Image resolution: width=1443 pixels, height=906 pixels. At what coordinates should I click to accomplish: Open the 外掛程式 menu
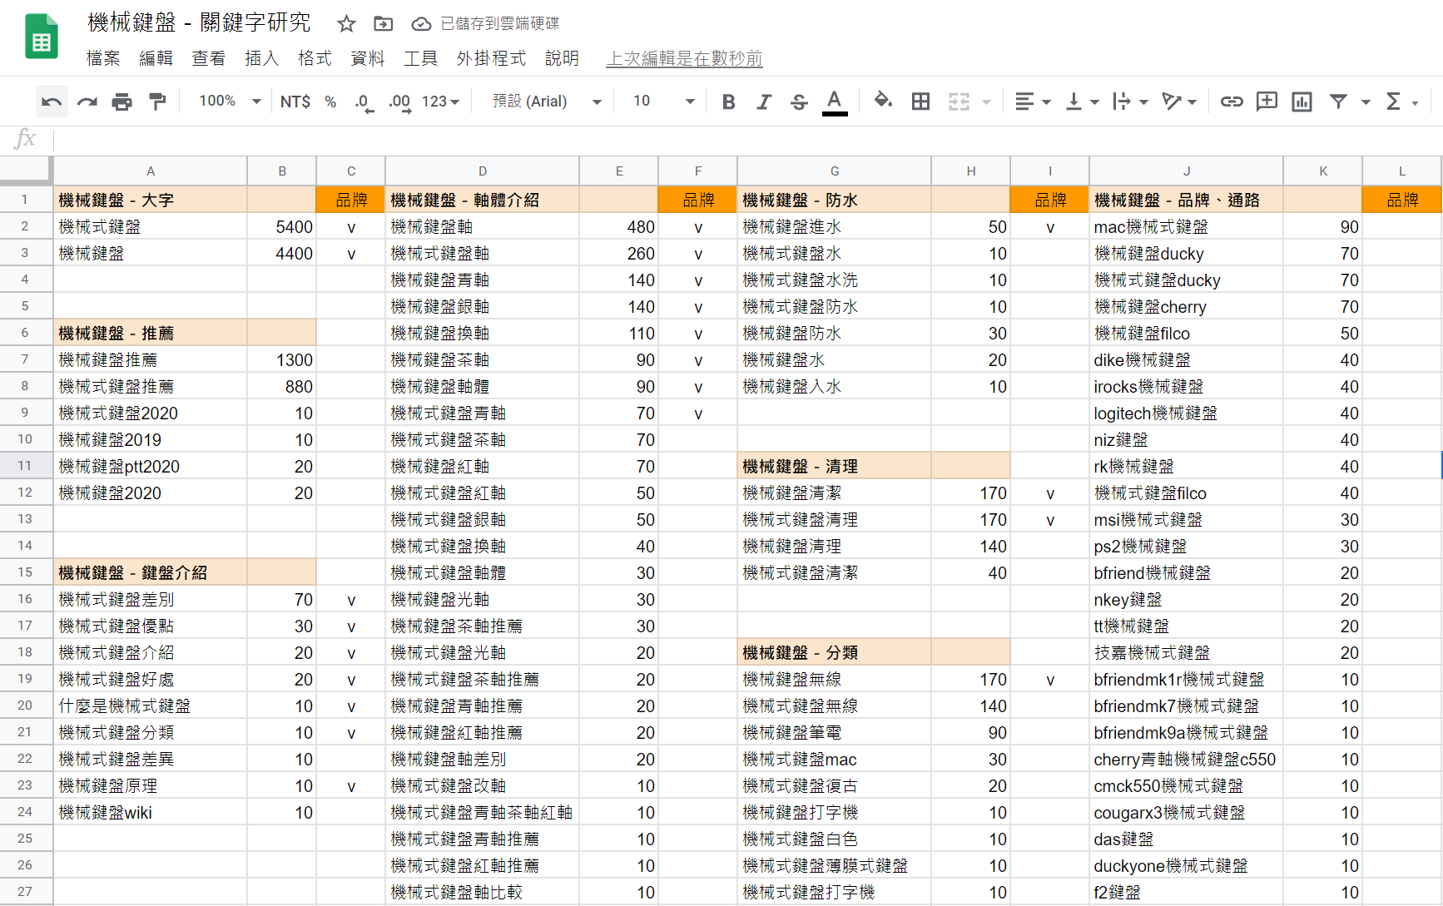click(x=491, y=58)
